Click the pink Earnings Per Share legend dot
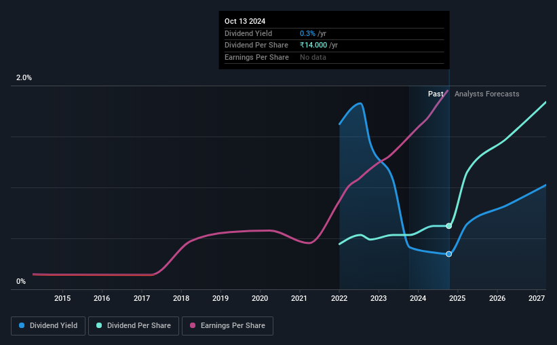 [x=193, y=325]
